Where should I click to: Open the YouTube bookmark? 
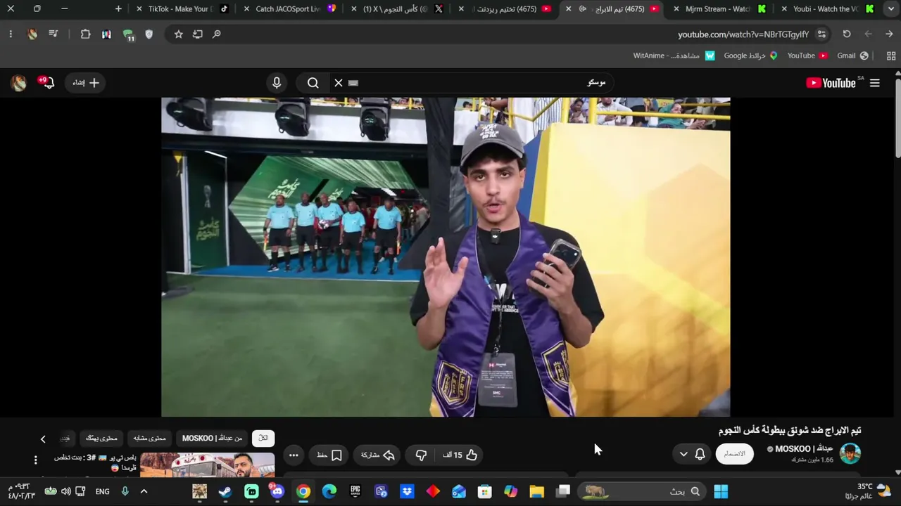click(x=807, y=56)
